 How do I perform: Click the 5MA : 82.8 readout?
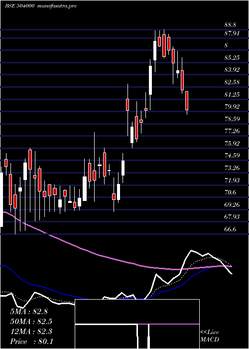[29, 312]
